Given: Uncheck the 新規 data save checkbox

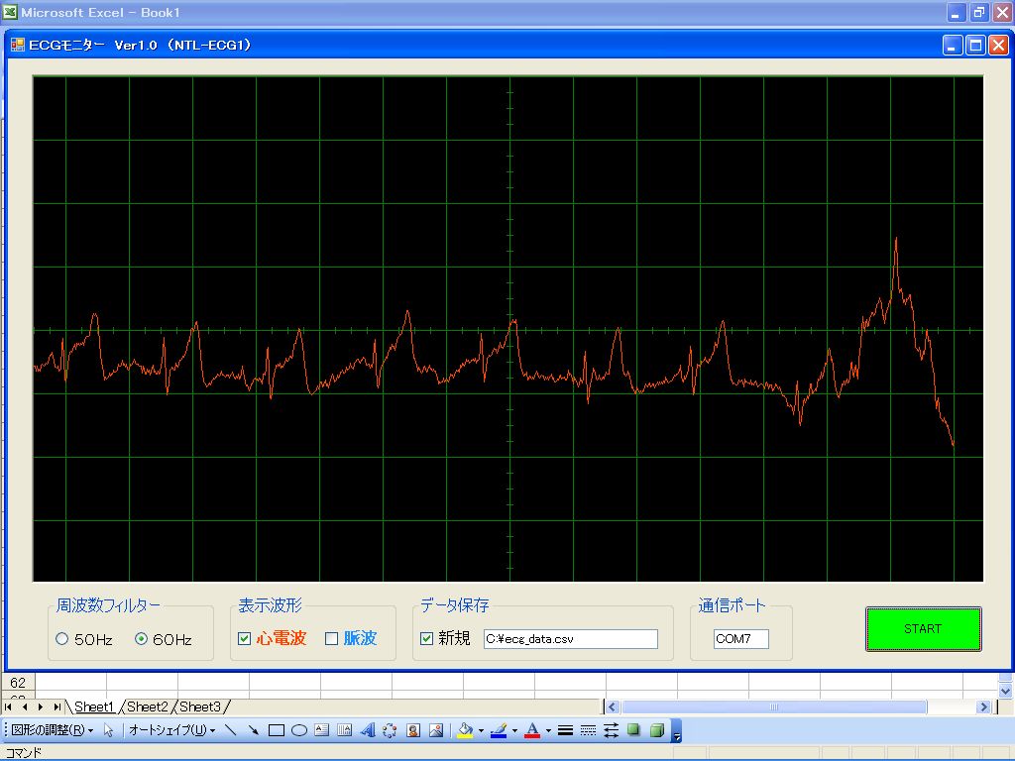Looking at the screenshot, I should click(x=426, y=639).
